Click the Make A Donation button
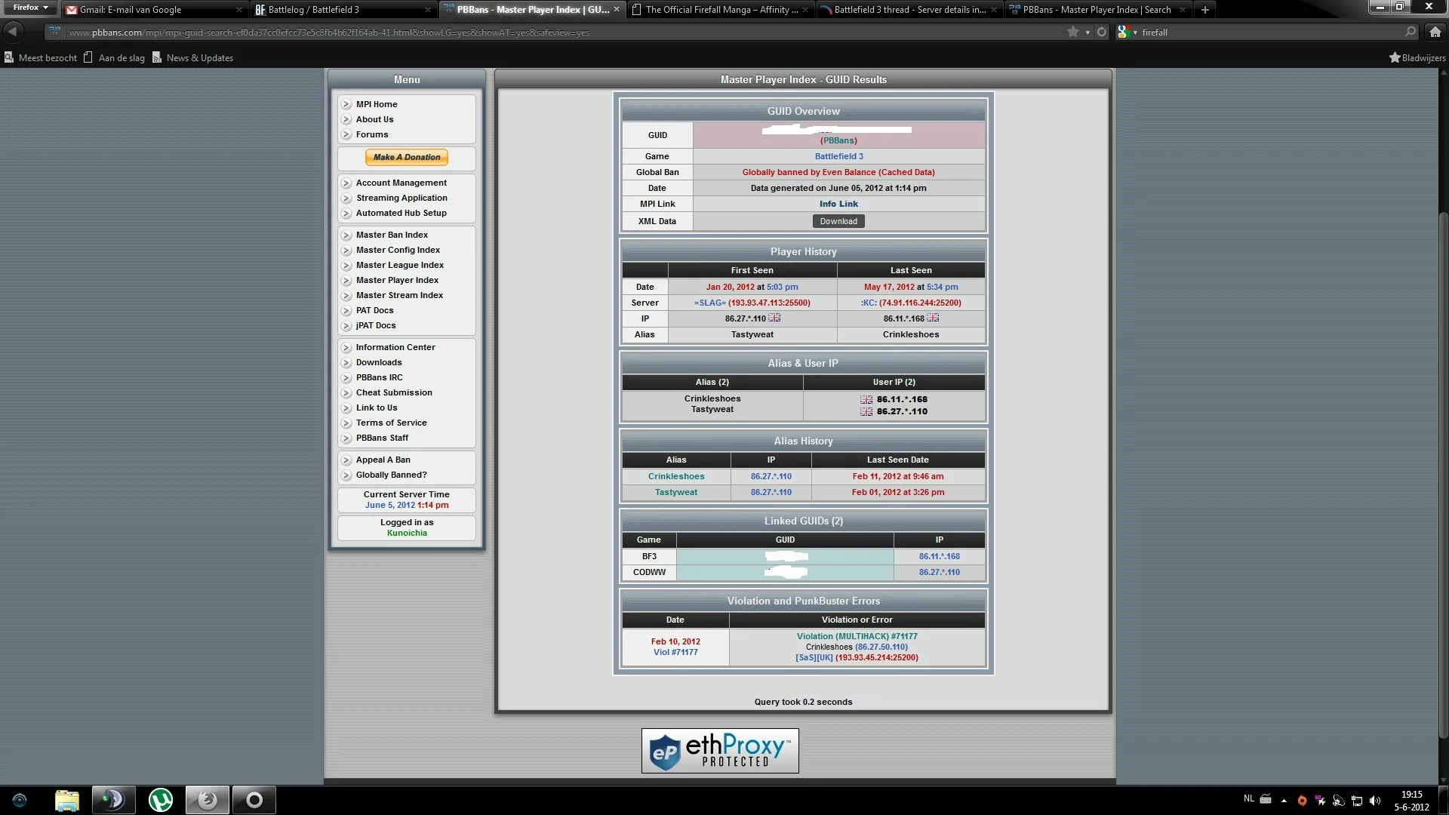1449x815 pixels. click(407, 157)
